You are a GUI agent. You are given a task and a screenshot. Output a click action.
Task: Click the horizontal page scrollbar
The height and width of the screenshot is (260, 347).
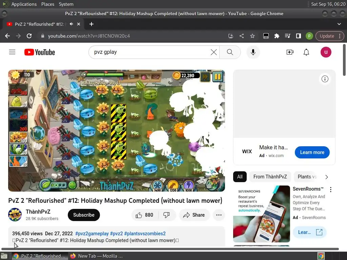[170, 249]
